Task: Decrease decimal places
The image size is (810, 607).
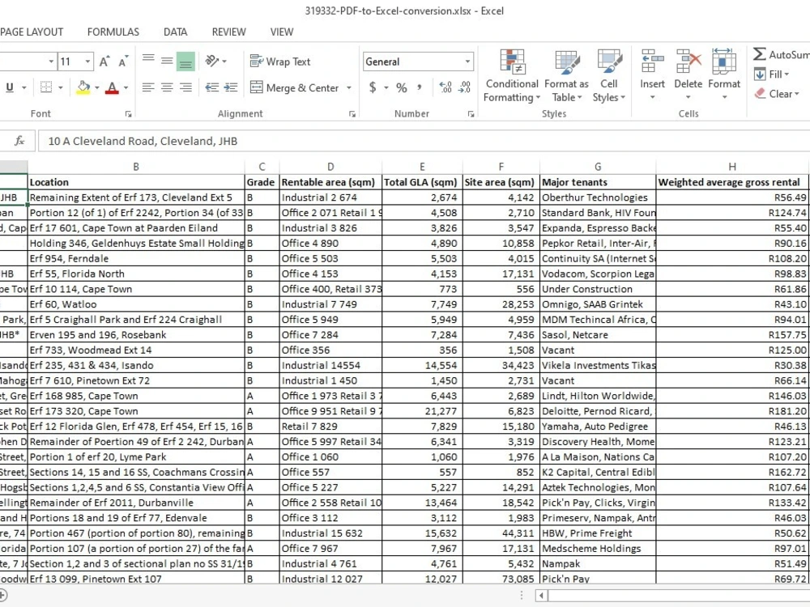Action: [x=464, y=87]
